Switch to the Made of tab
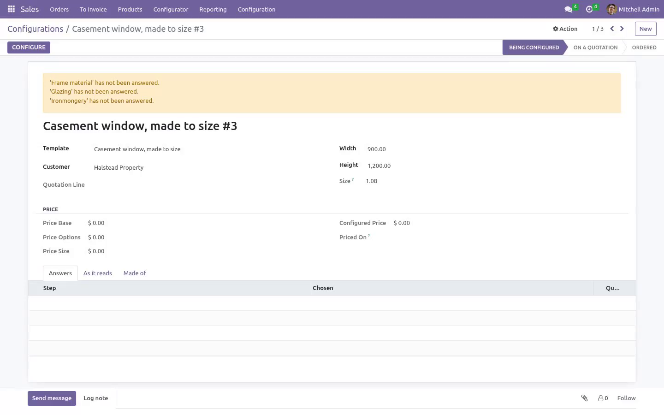 (x=135, y=273)
